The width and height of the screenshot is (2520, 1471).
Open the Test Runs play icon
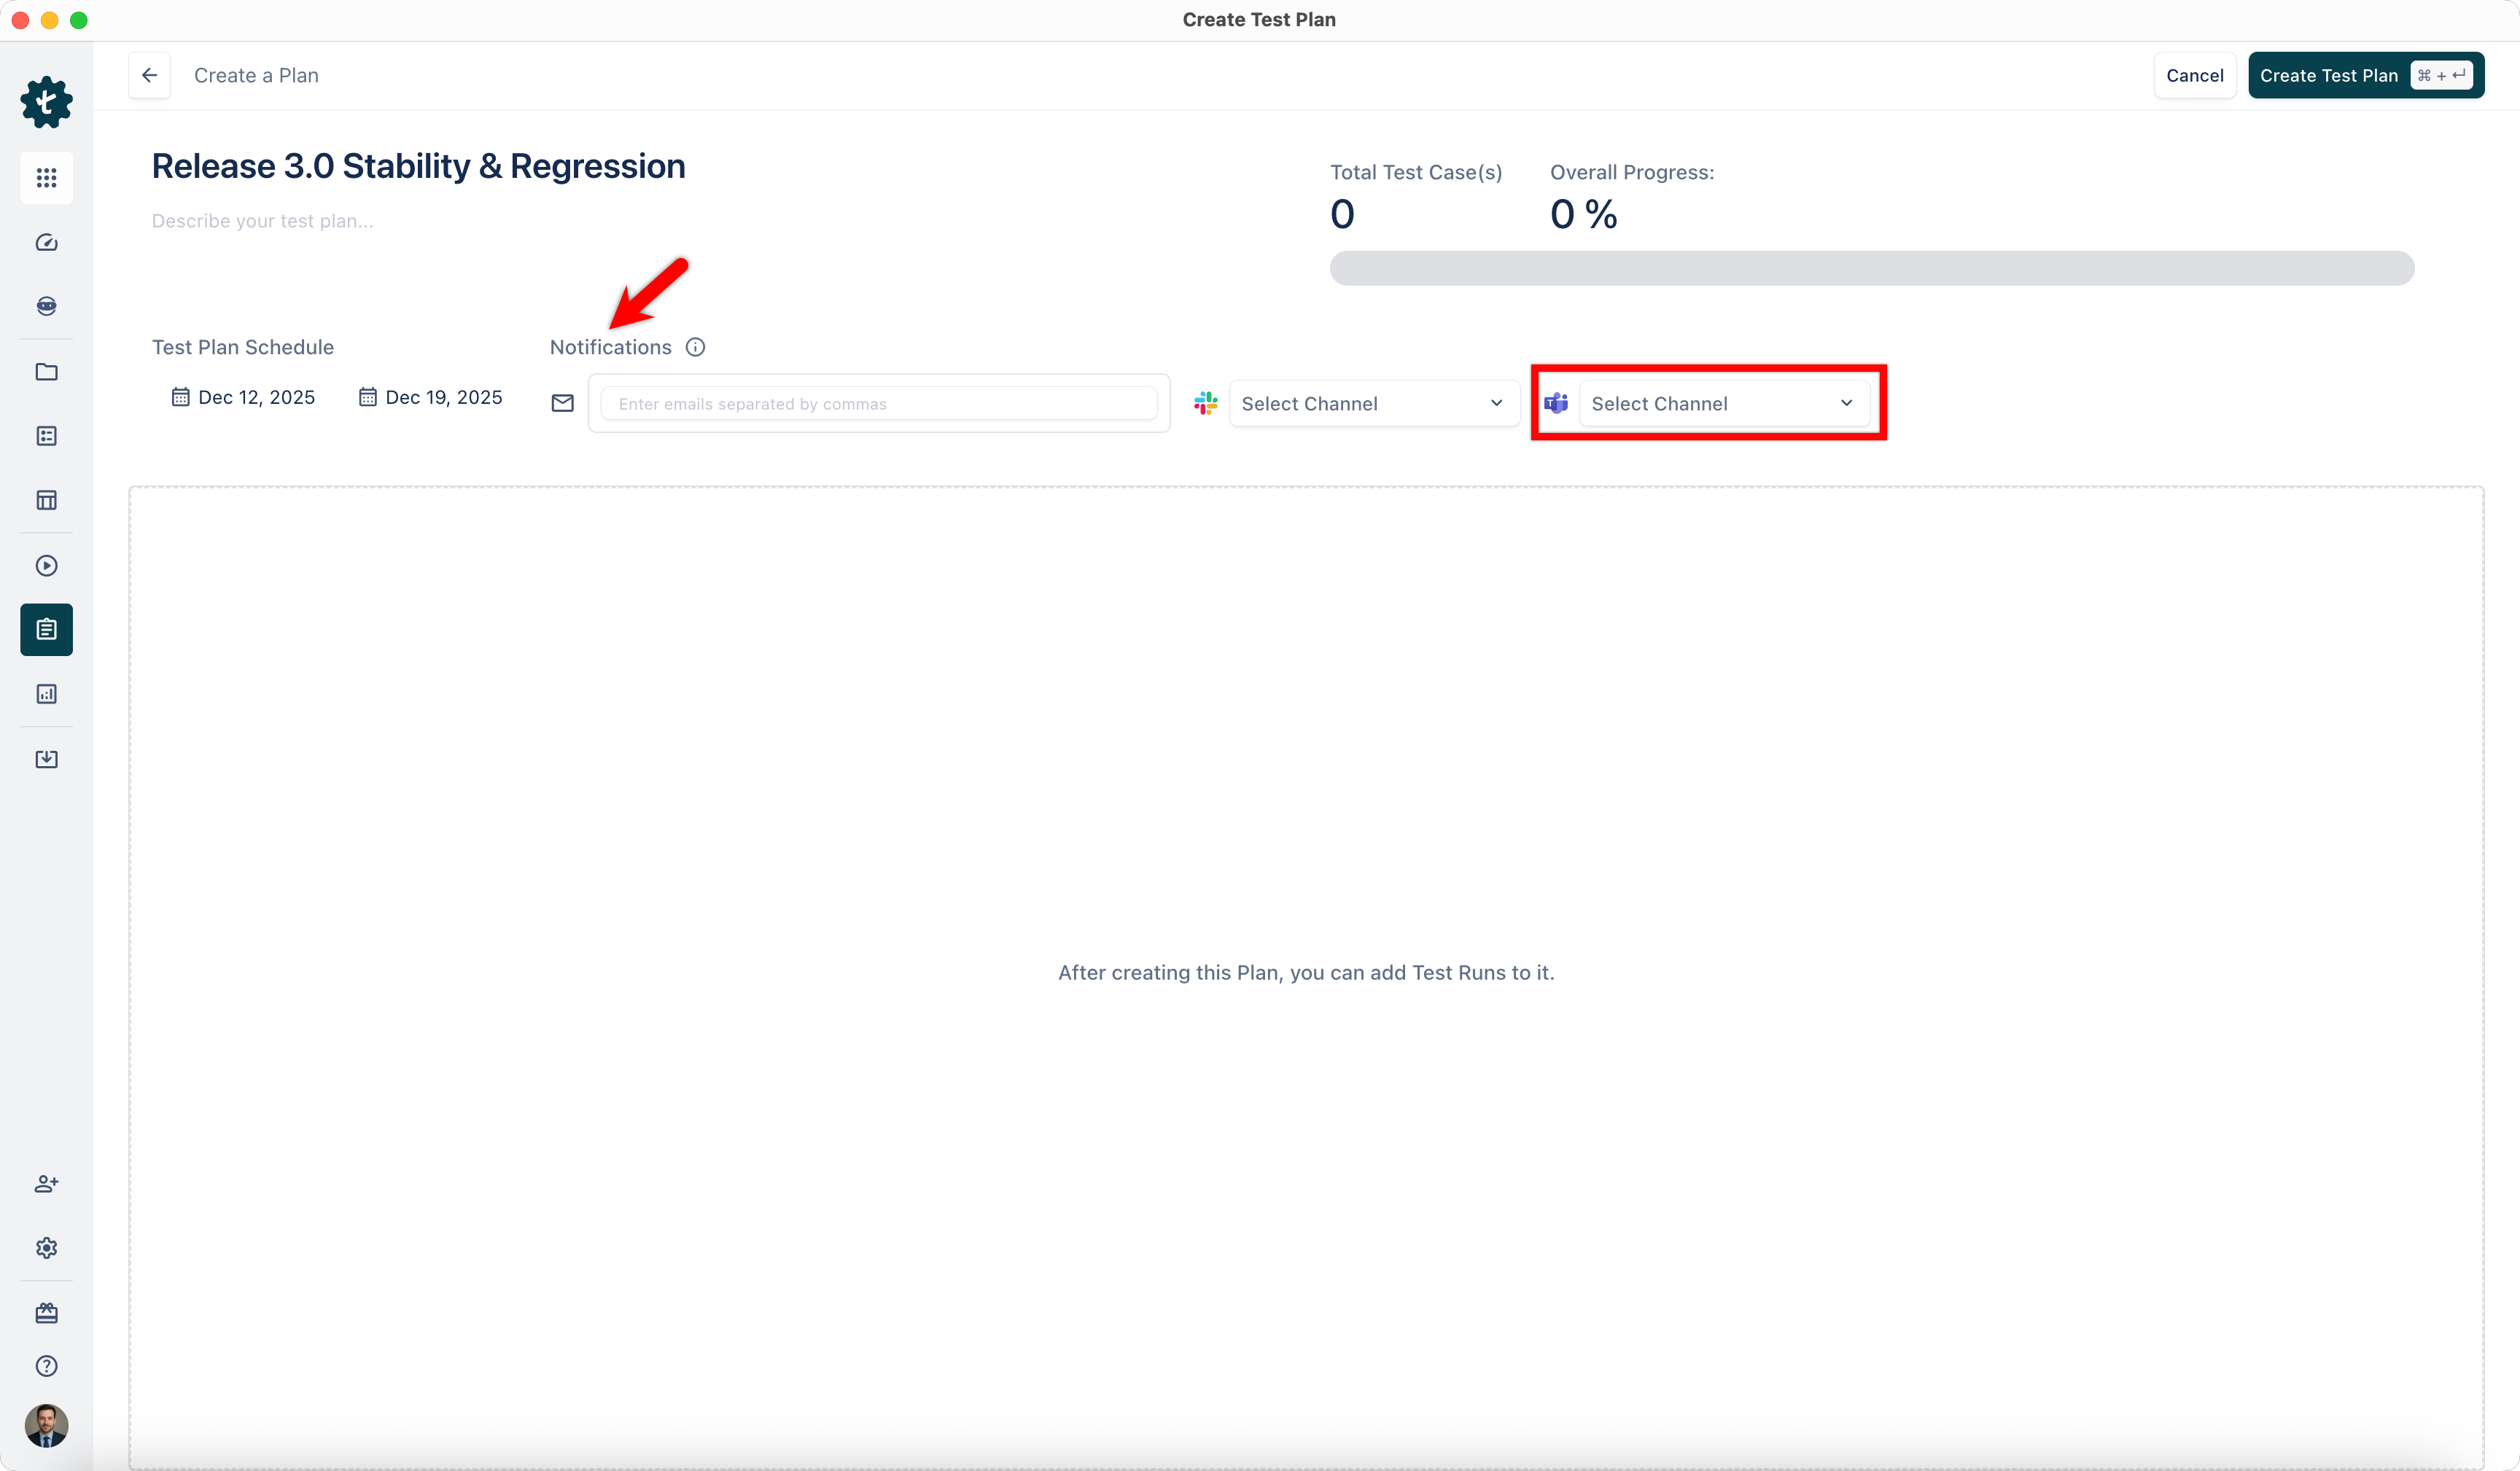(x=46, y=566)
